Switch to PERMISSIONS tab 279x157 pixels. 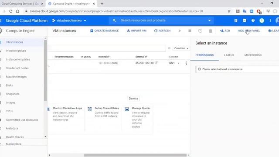pos(204,55)
